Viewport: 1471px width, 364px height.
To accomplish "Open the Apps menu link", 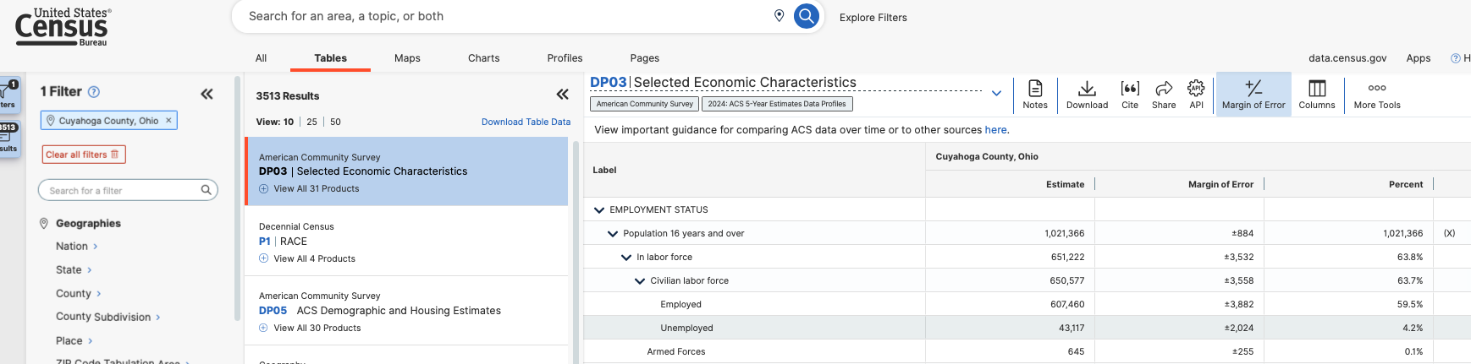I will click(x=1418, y=57).
